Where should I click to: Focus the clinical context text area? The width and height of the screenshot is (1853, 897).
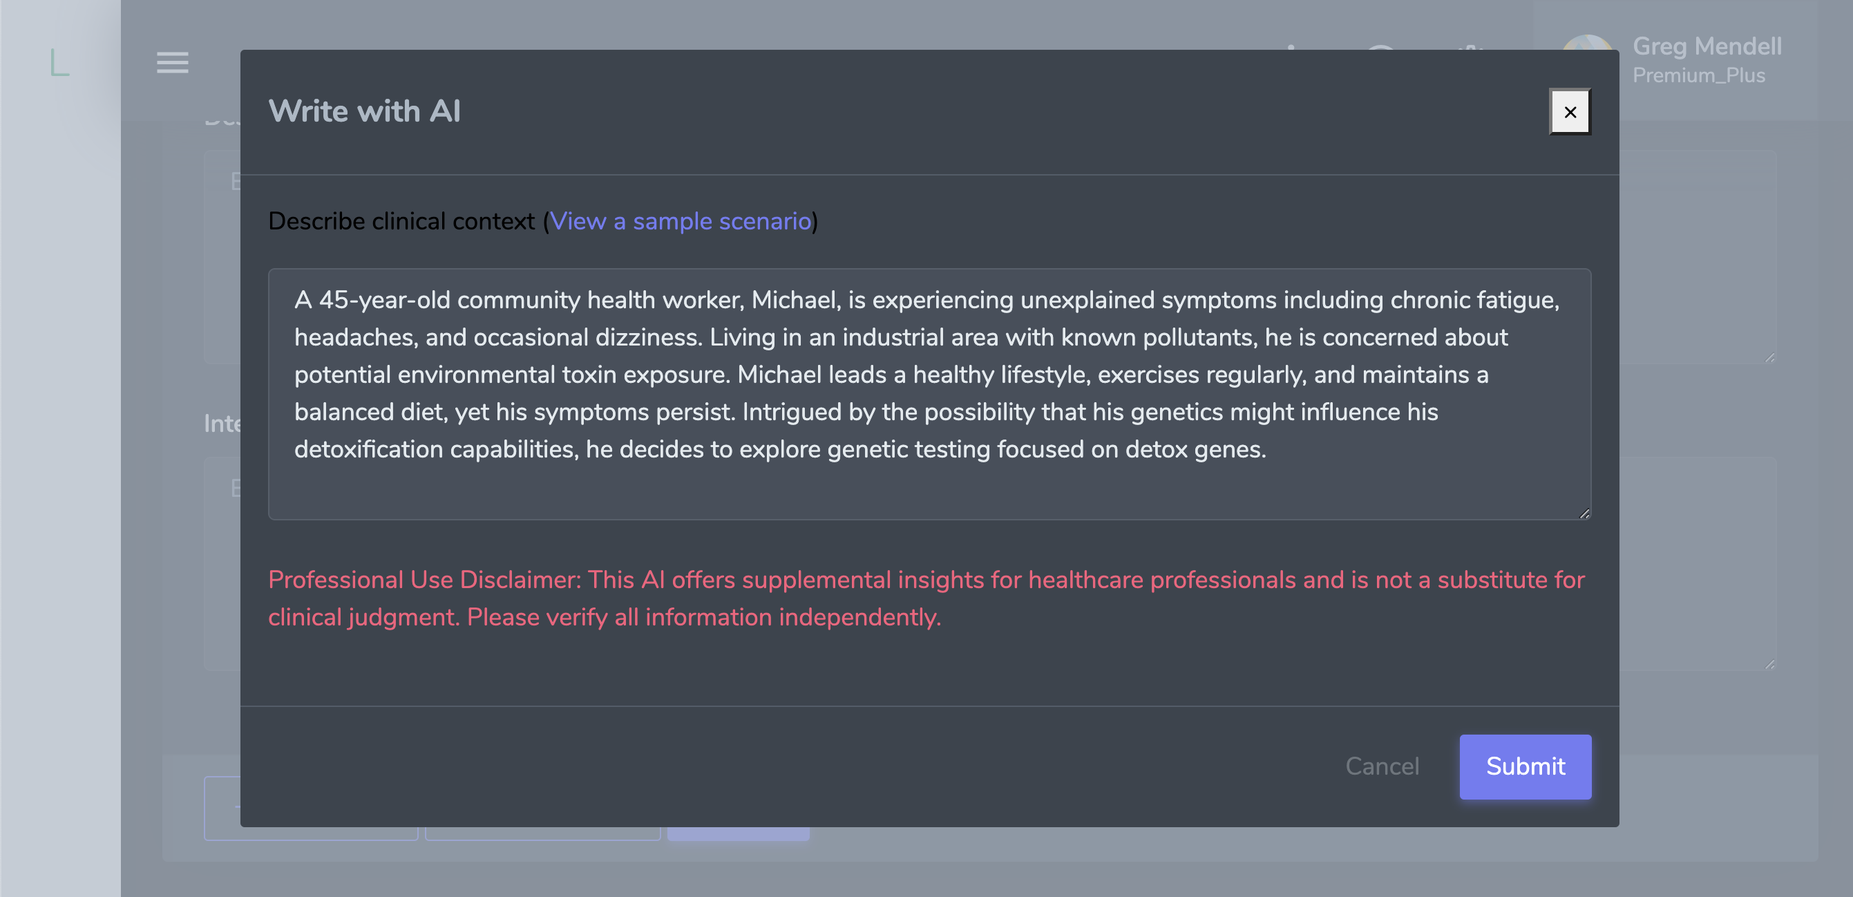tap(928, 393)
